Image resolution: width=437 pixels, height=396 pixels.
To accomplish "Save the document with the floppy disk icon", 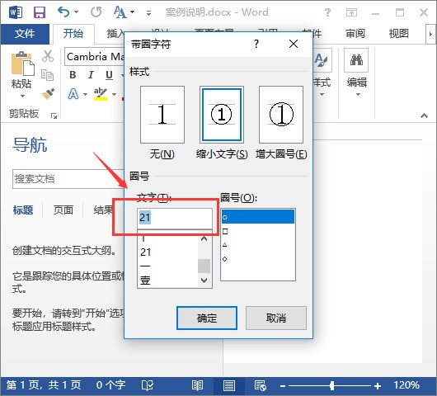I will 40,12.
